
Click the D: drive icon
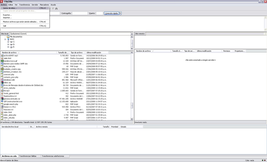click(11, 44)
